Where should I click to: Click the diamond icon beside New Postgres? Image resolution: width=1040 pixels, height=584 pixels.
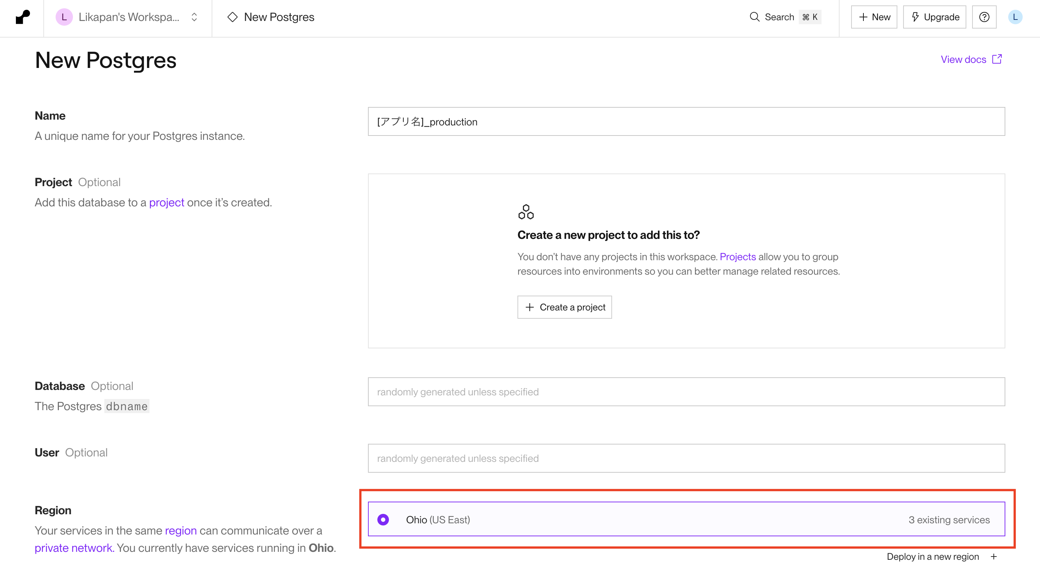tap(232, 17)
